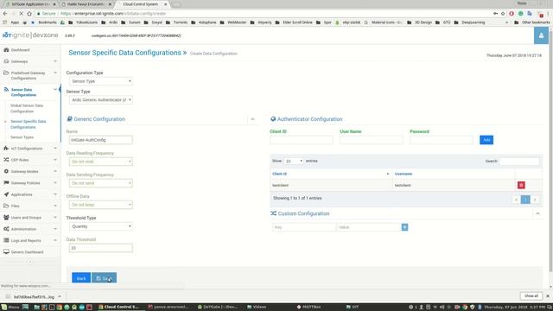Open Generic Dashboard sidebar item
553x311 pixels.
click(x=27, y=252)
